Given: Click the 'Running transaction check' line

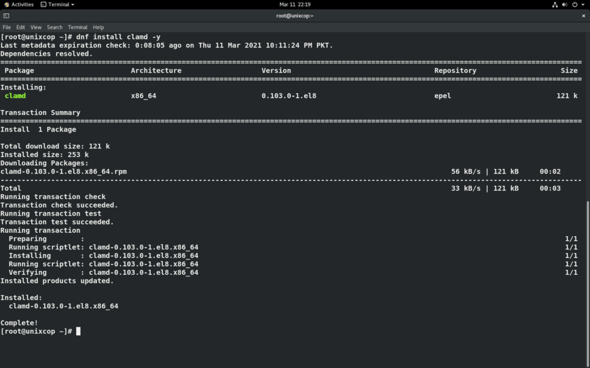Looking at the screenshot, I should tap(53, 197).
